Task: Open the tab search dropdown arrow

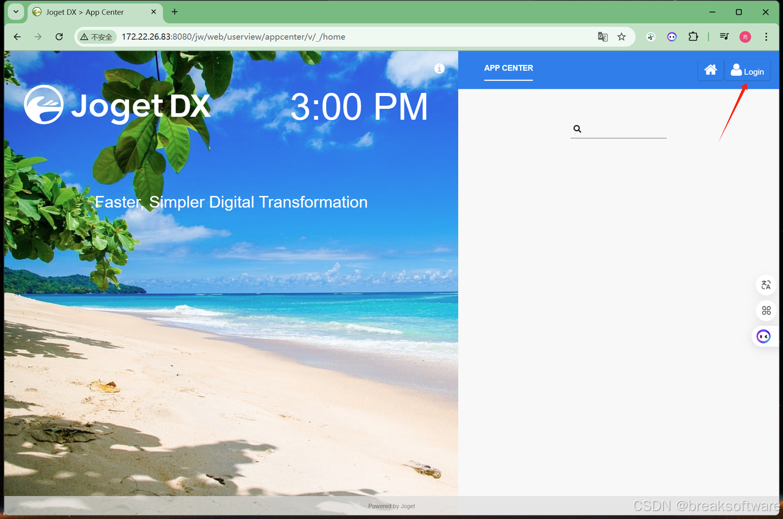Action: click(15, 12)
